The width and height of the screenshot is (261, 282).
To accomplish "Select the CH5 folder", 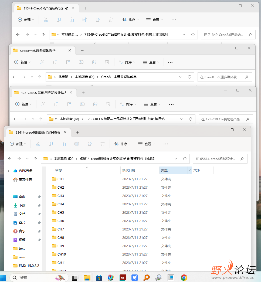I will [x=58, y=212].
